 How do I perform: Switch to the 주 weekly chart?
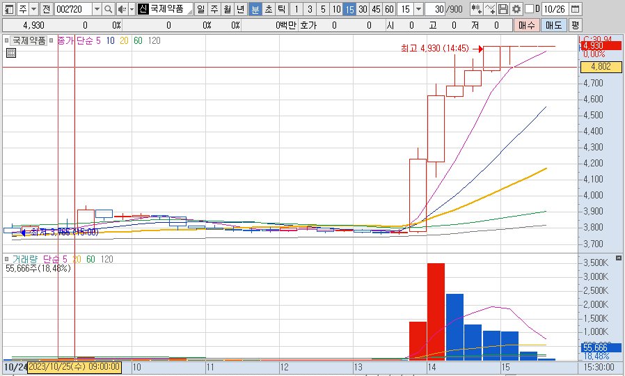(214, 9)
